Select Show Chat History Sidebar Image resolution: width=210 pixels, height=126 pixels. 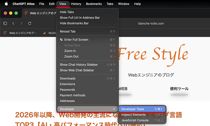tap(88, 65)
